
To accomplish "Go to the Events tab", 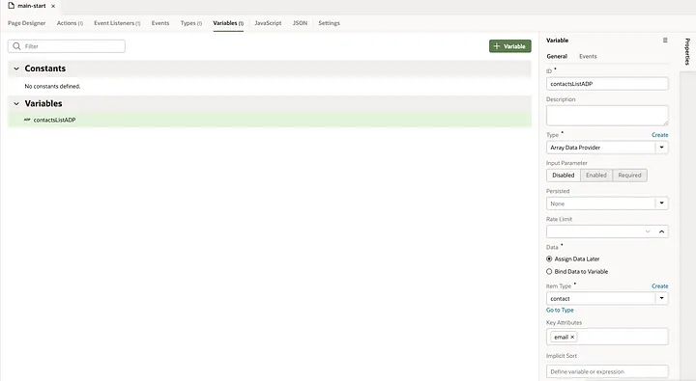I will 160,23.
